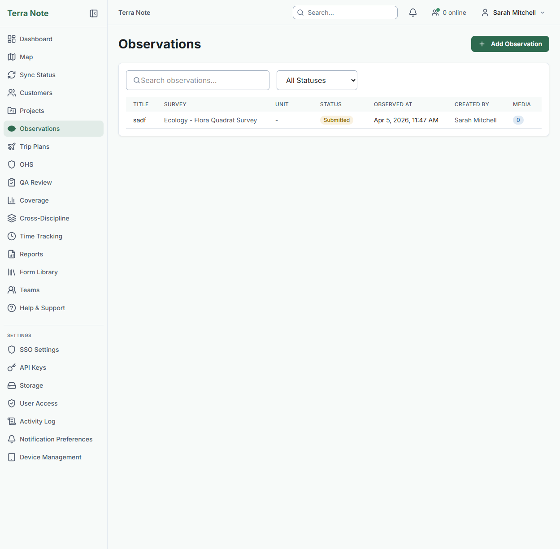
Task: Click the notifications bell icon
Action: (412, 13)
